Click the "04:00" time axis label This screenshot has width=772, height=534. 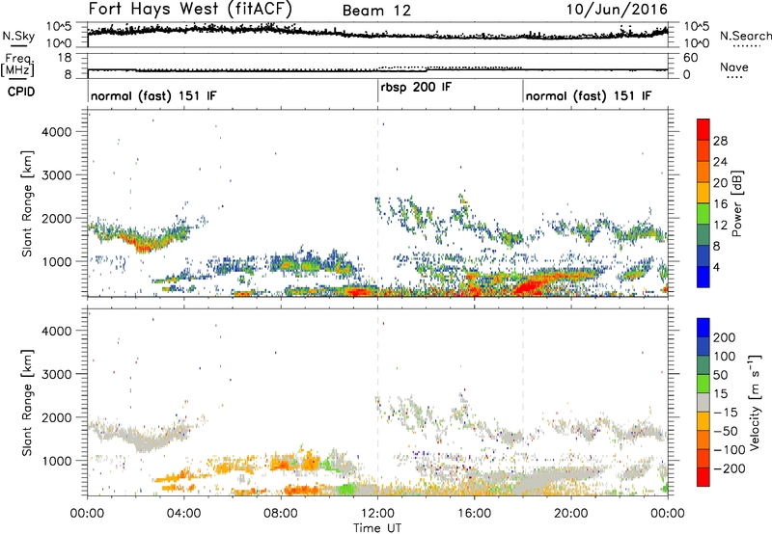coord(183,514)
